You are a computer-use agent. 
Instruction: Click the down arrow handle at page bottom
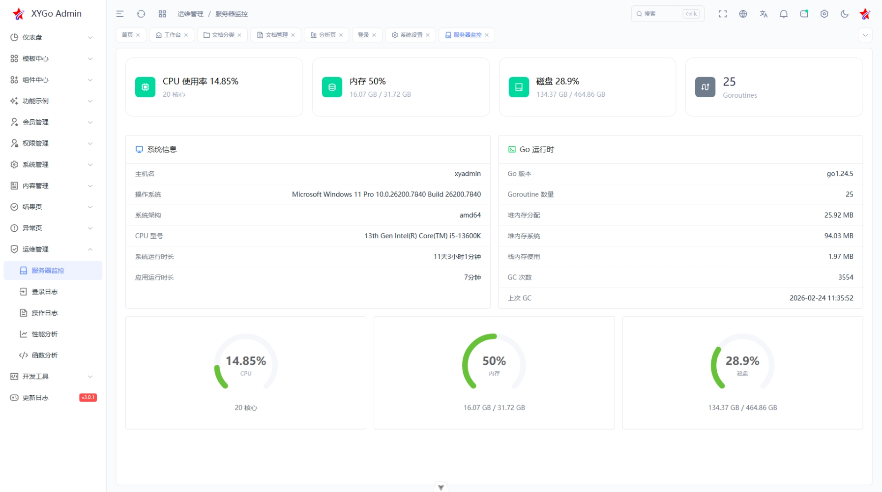click(x=441, y=487)
